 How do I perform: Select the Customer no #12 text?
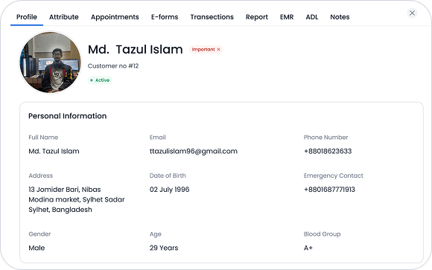click(113, 66)
